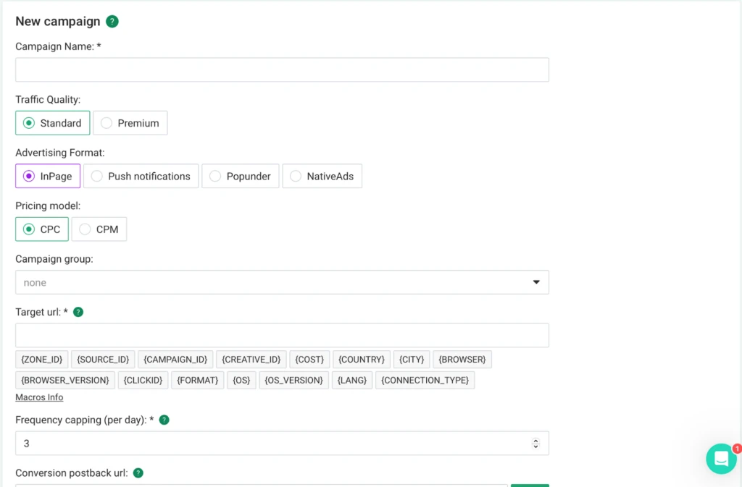Viewport: 742px width, 487px height.
Task: Click the Conversion postback url help icon
Action: [138, 473]
